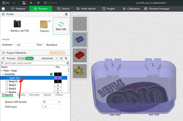Open the File hamburger menu
The width and height of the screenshot is (183, 121).
(x=6, y=3)
